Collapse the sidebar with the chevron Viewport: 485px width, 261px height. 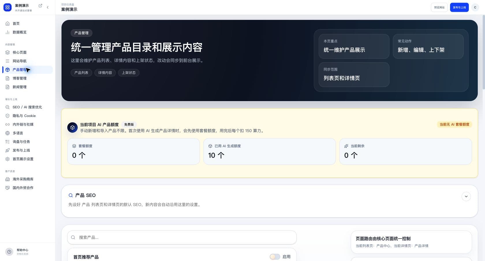[x=48, y=7]
